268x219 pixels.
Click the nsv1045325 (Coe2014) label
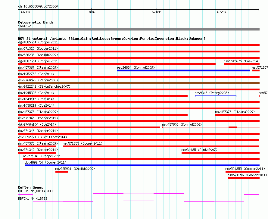[36, 93]
